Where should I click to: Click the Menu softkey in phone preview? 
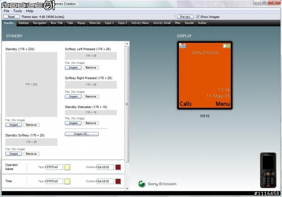point(223,104)
